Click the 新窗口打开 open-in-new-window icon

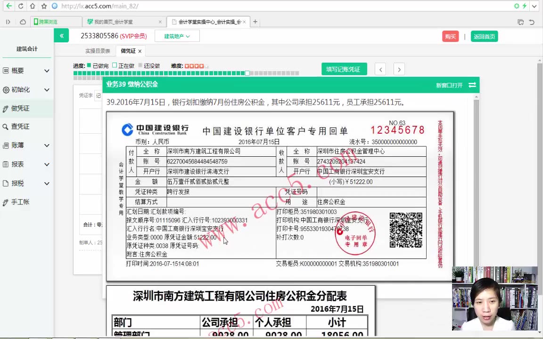tap(472, 85)
